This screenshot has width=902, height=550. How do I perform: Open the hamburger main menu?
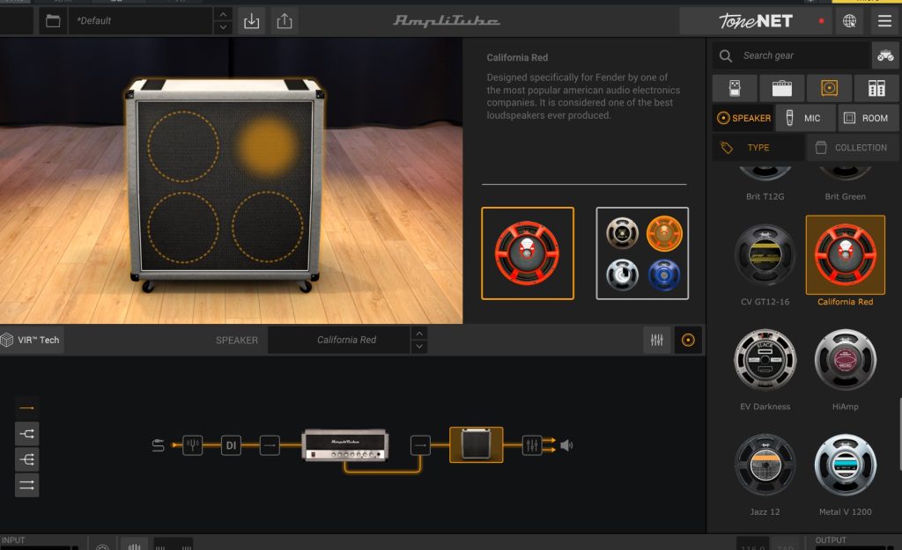884,21
